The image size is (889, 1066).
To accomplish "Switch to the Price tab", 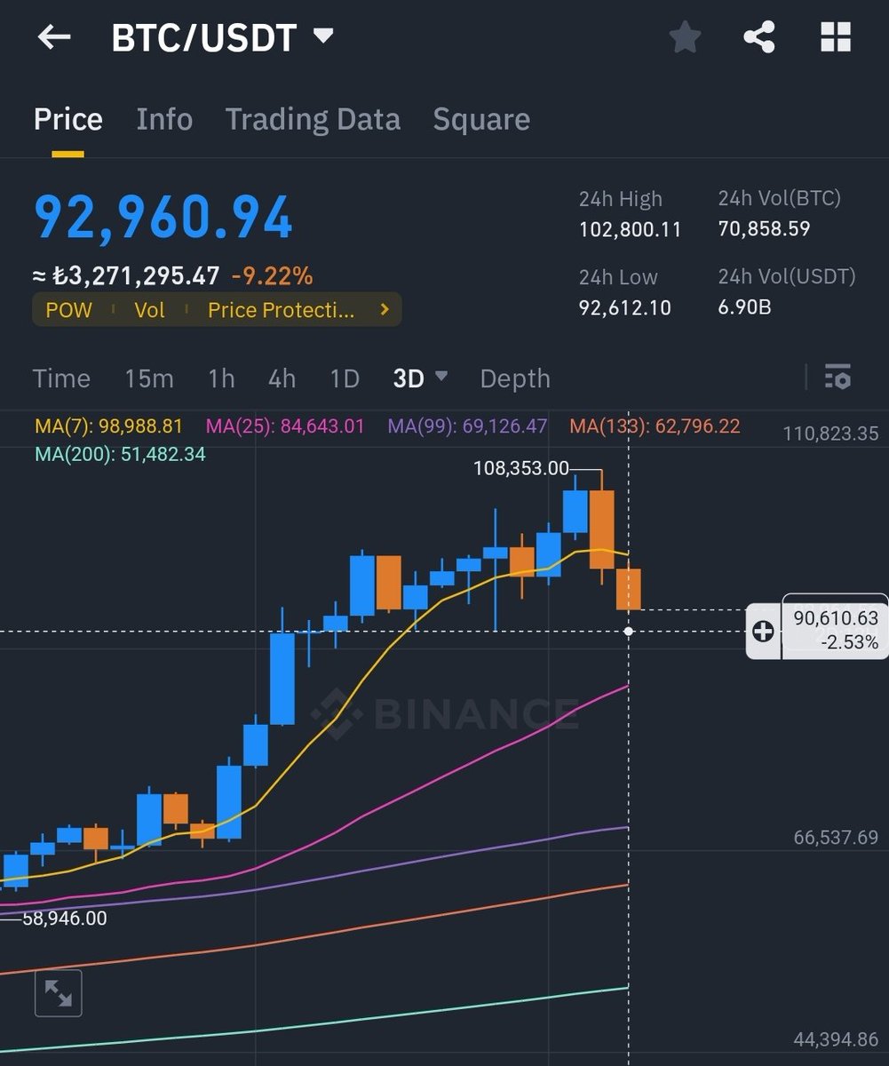I will pos(68,119).
